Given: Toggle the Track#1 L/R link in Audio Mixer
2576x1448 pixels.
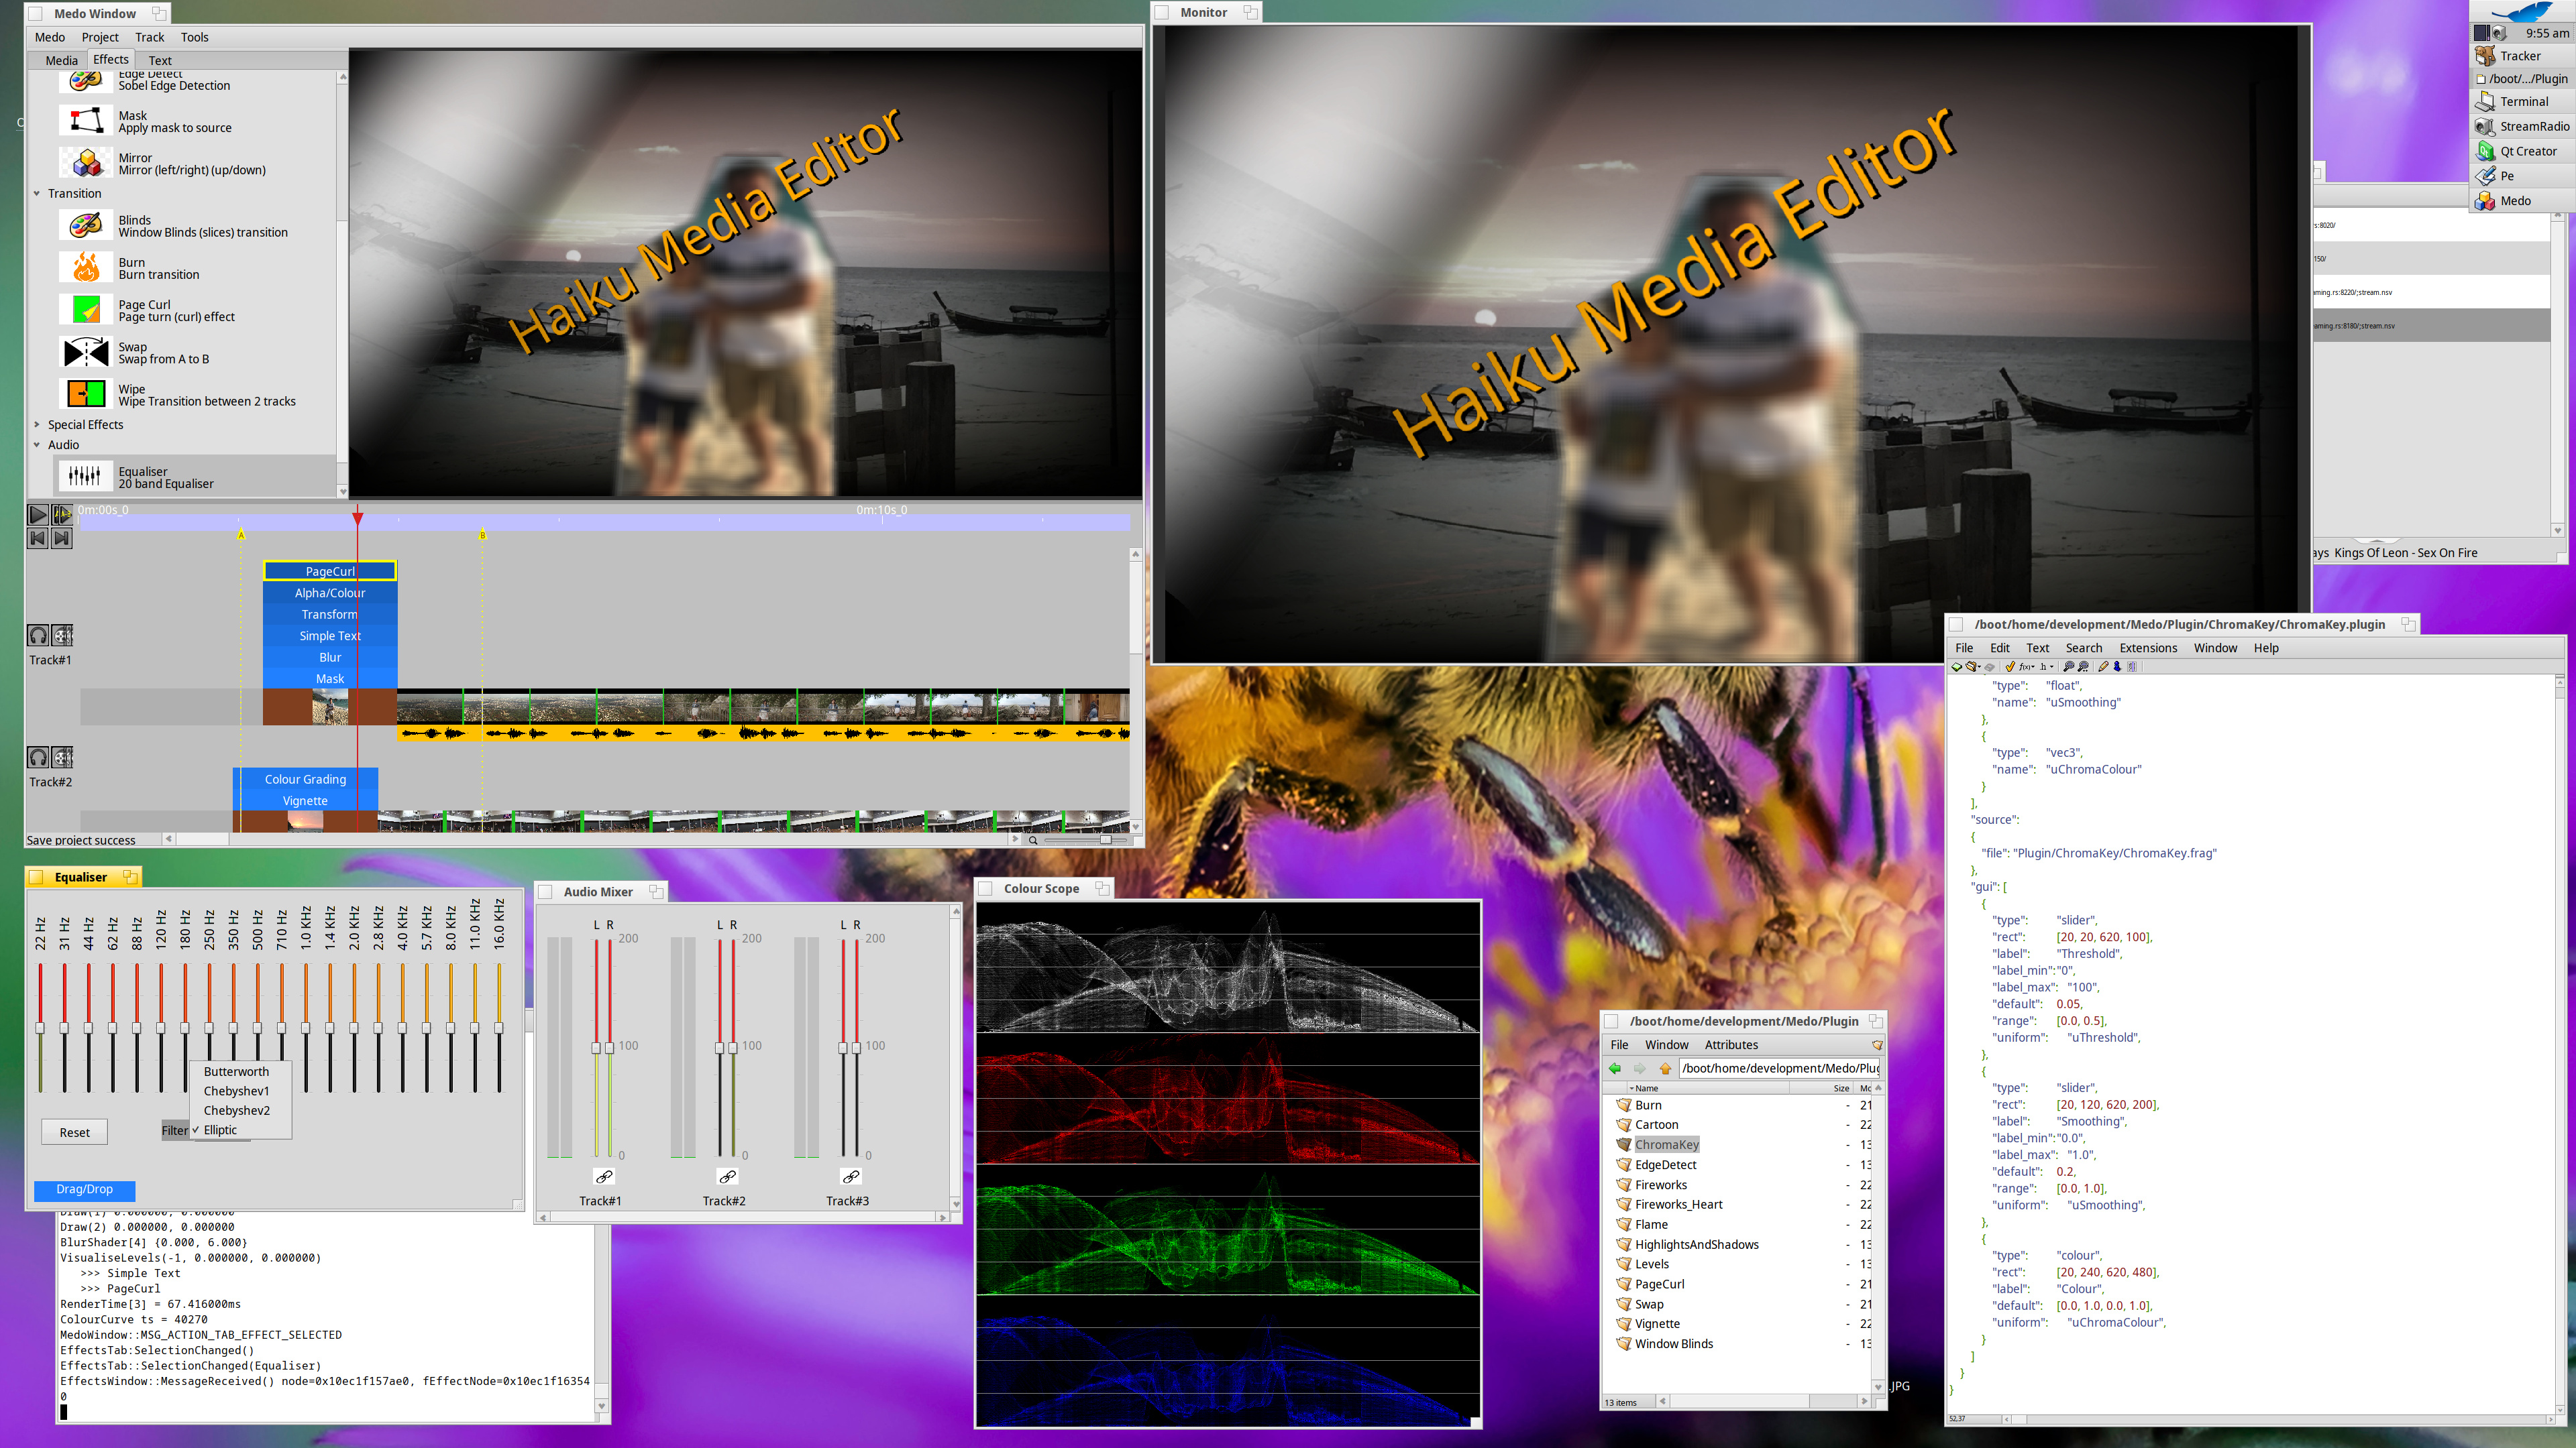Looking at the screenshot, I should coord(603,1176).
